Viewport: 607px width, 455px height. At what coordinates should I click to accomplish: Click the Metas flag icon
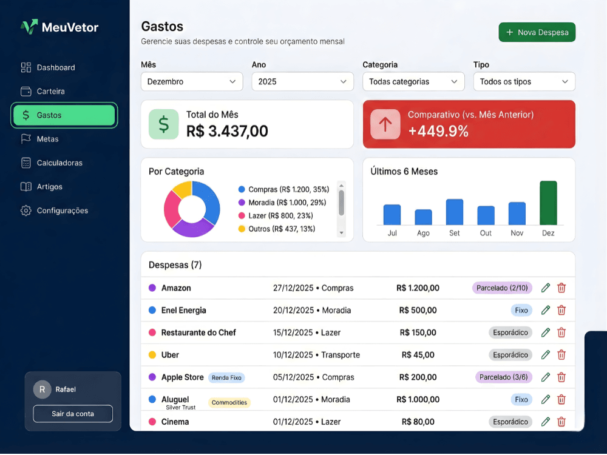[26, 139]
